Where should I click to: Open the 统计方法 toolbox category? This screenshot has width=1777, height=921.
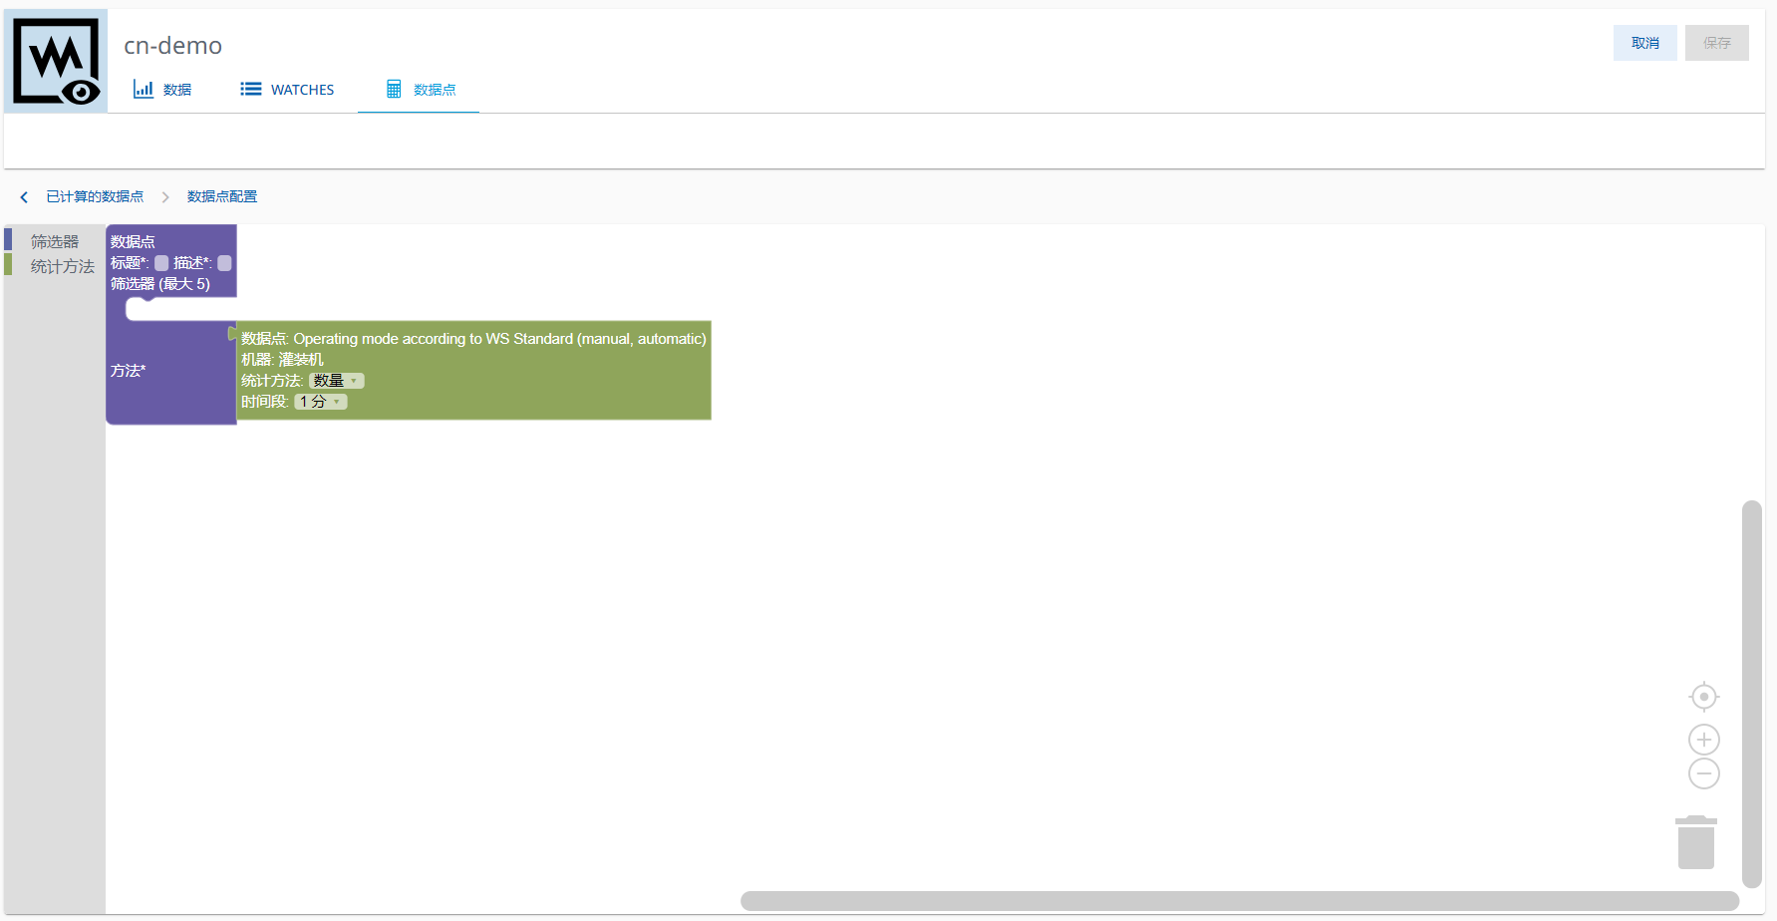coord(62,266)
